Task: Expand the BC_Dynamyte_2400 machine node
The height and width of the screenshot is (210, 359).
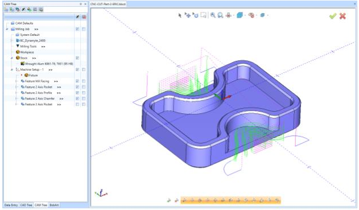Action: [x=12, y=40]
